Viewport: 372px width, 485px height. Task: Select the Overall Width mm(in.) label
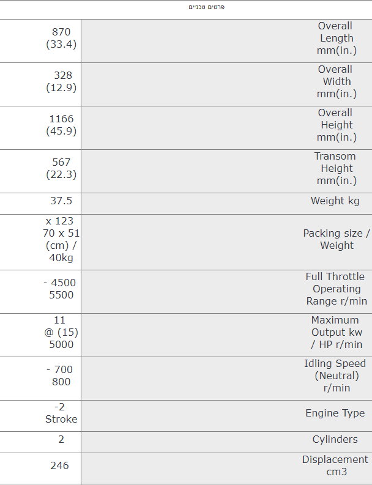click(x=337, y=81)
